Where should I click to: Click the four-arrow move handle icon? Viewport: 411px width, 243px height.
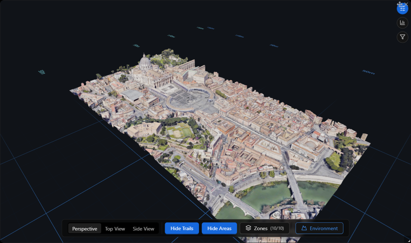(399, 4)
